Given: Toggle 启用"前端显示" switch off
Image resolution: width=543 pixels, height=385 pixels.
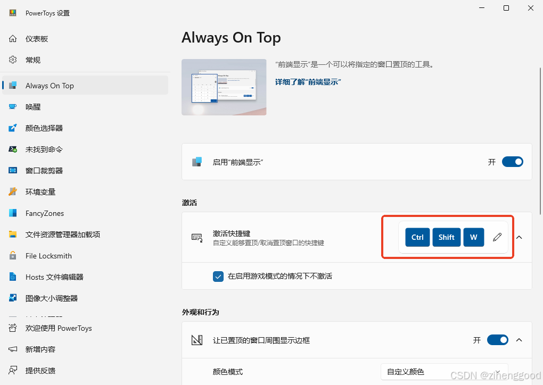Looking at the screenshot, I should (513, 162).
